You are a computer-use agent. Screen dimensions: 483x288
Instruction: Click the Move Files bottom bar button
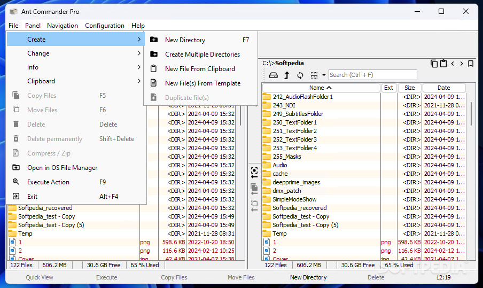click(241, 277)
